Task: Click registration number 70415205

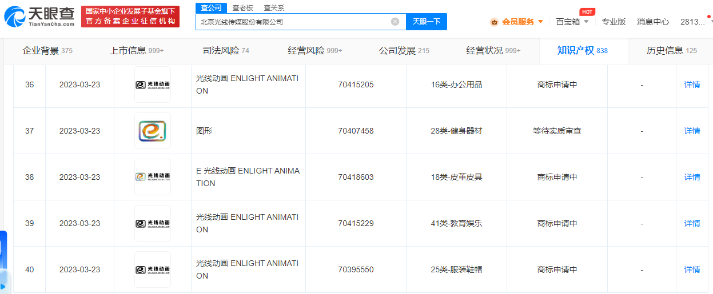Action: coord(356,84)
